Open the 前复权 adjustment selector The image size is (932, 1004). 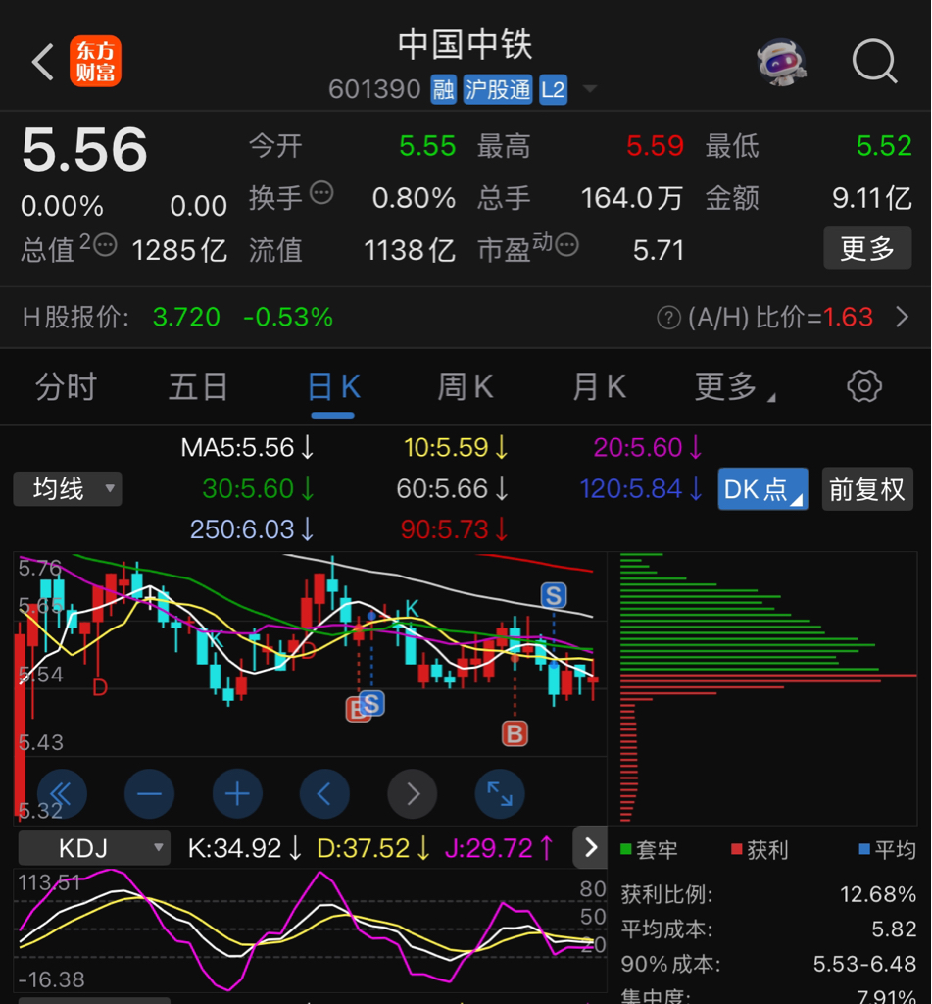pos(867,489)
